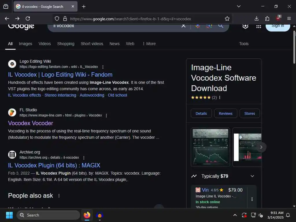Image resolution: width=296 pixels, height=222 pixels.
Task: Open the list all tabs dropdown
Action: click(x=238, y=6)
